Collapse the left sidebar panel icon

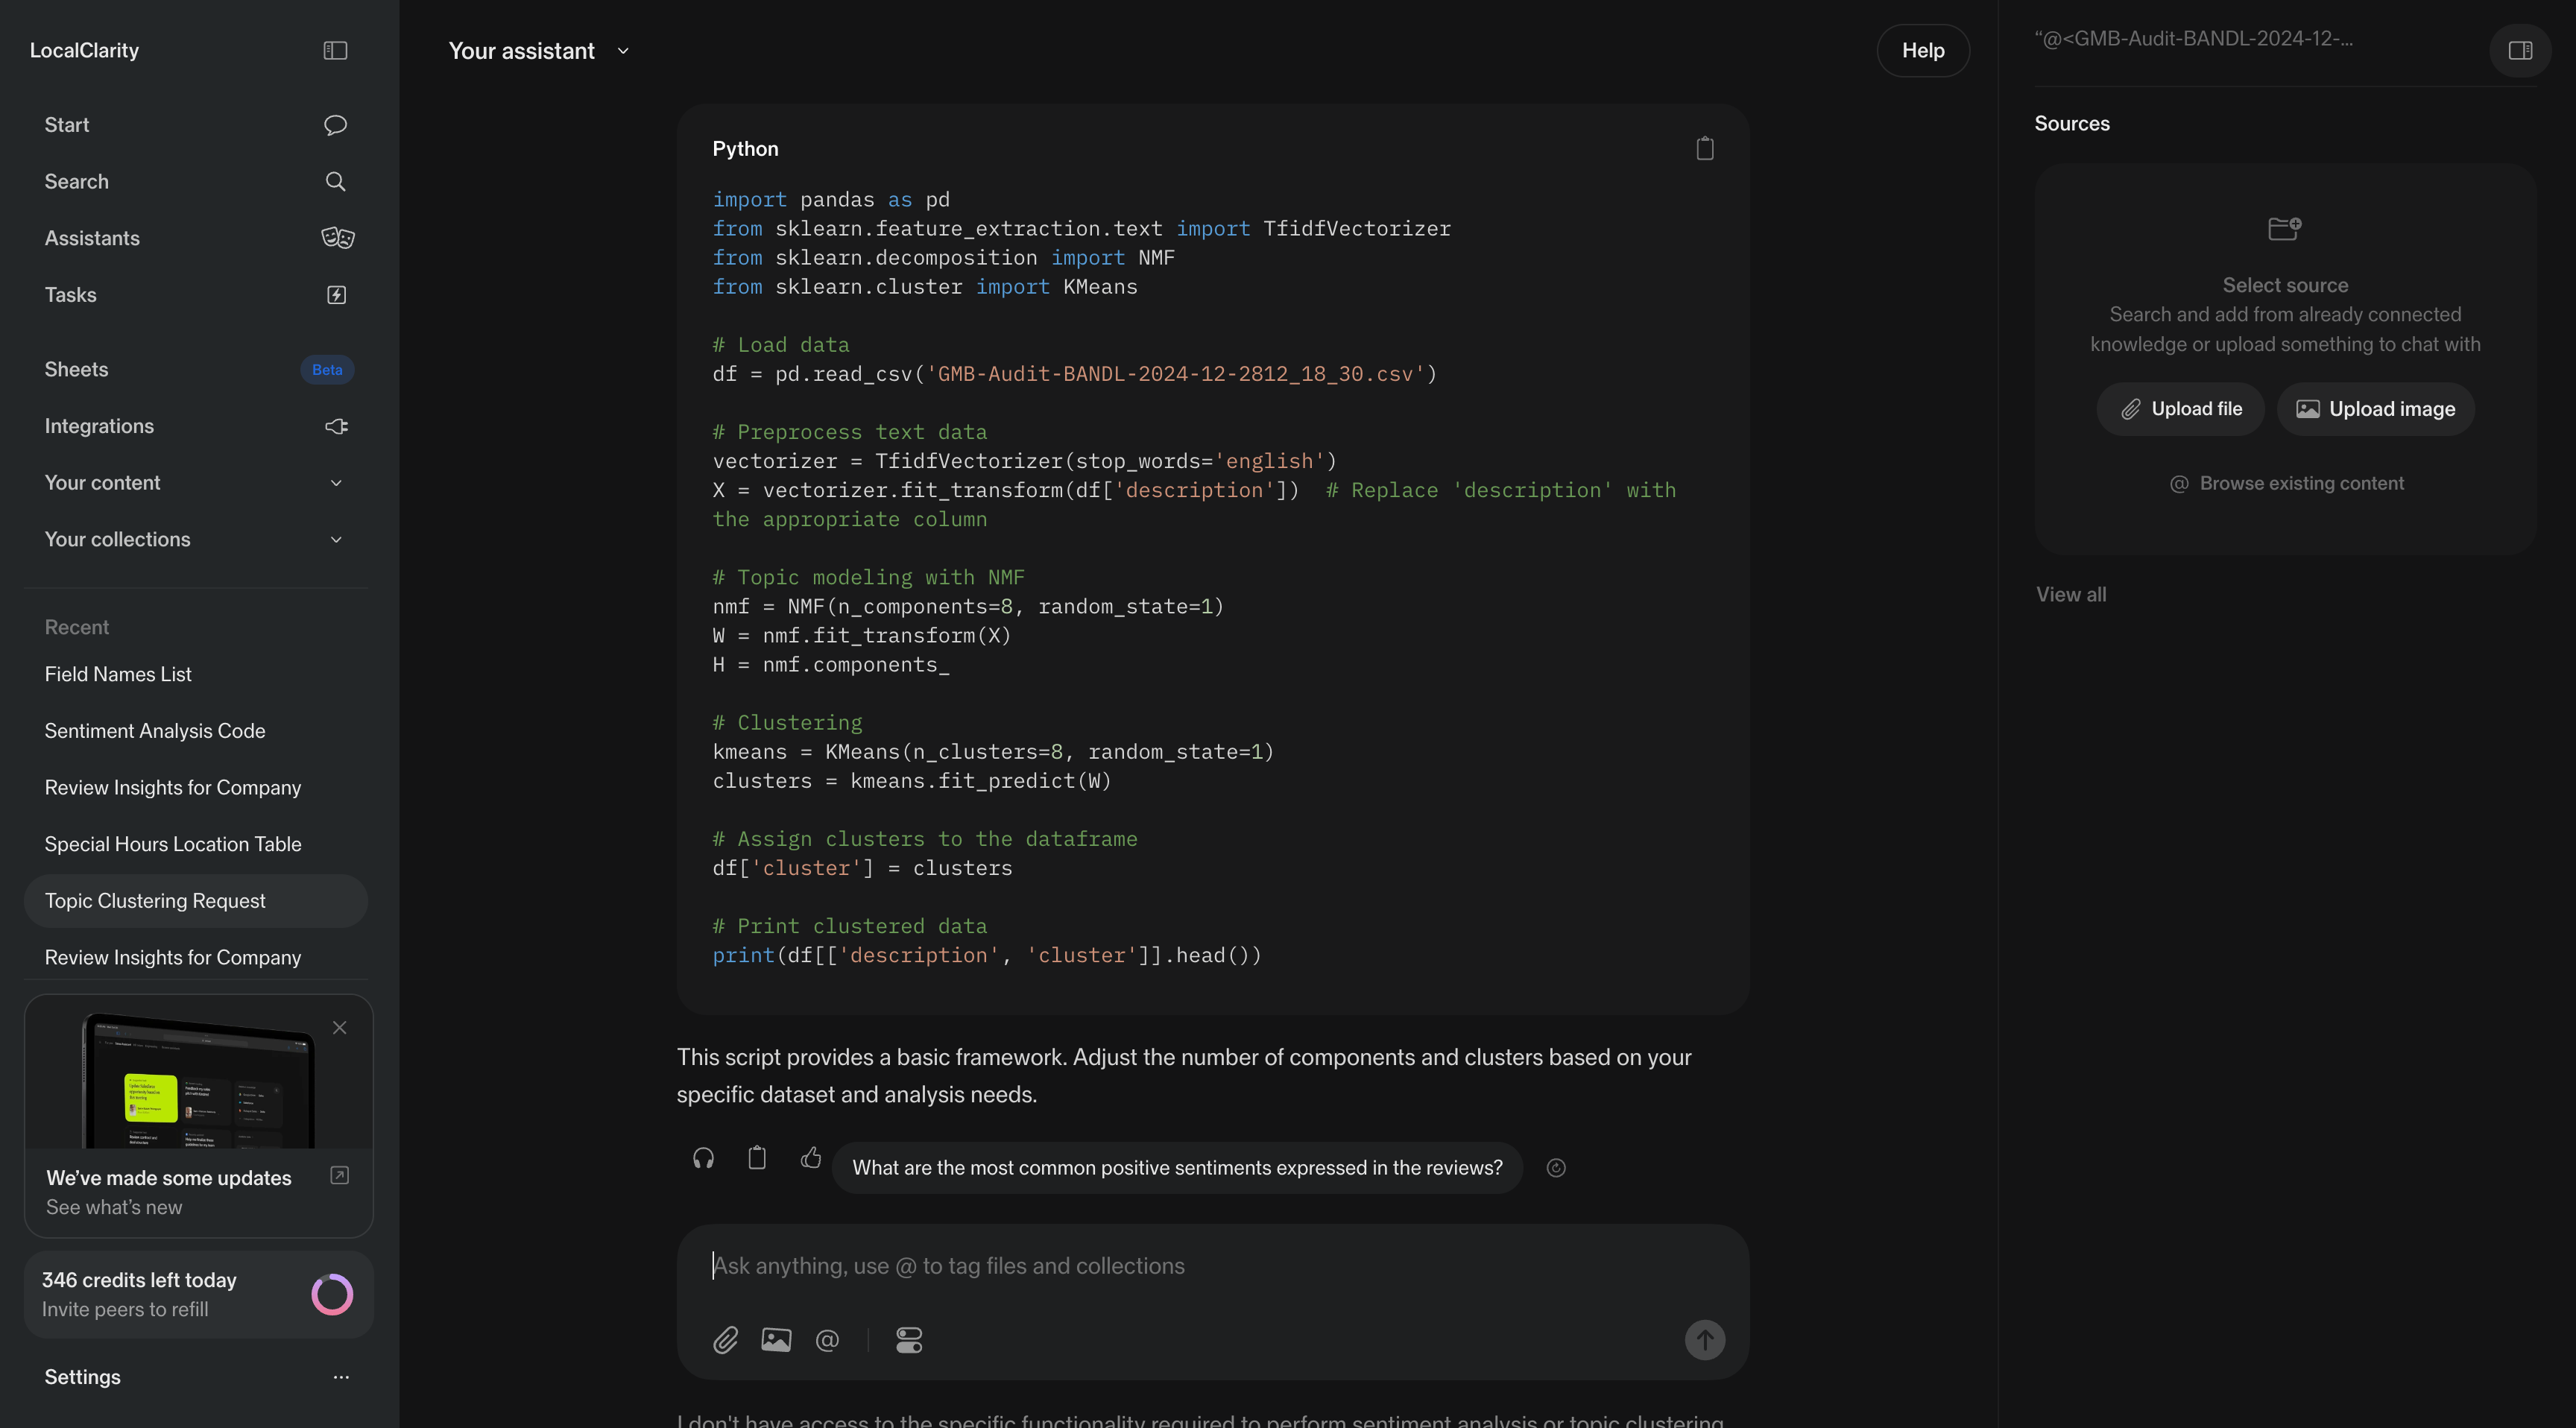[335, 50]
